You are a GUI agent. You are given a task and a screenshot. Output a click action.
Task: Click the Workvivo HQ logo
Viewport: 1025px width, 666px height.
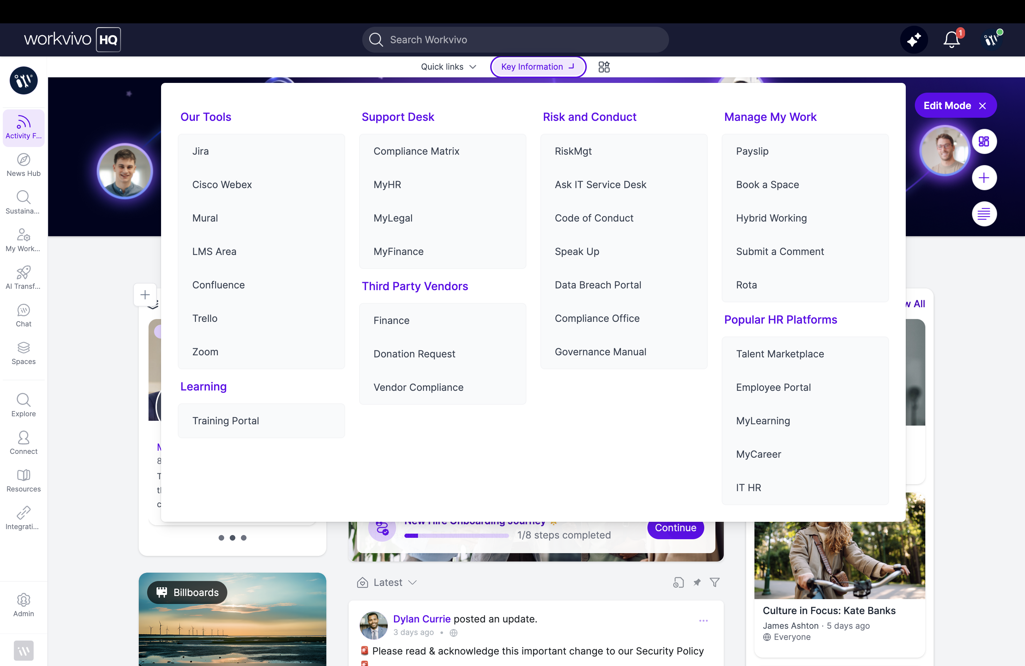click(73, 40)
